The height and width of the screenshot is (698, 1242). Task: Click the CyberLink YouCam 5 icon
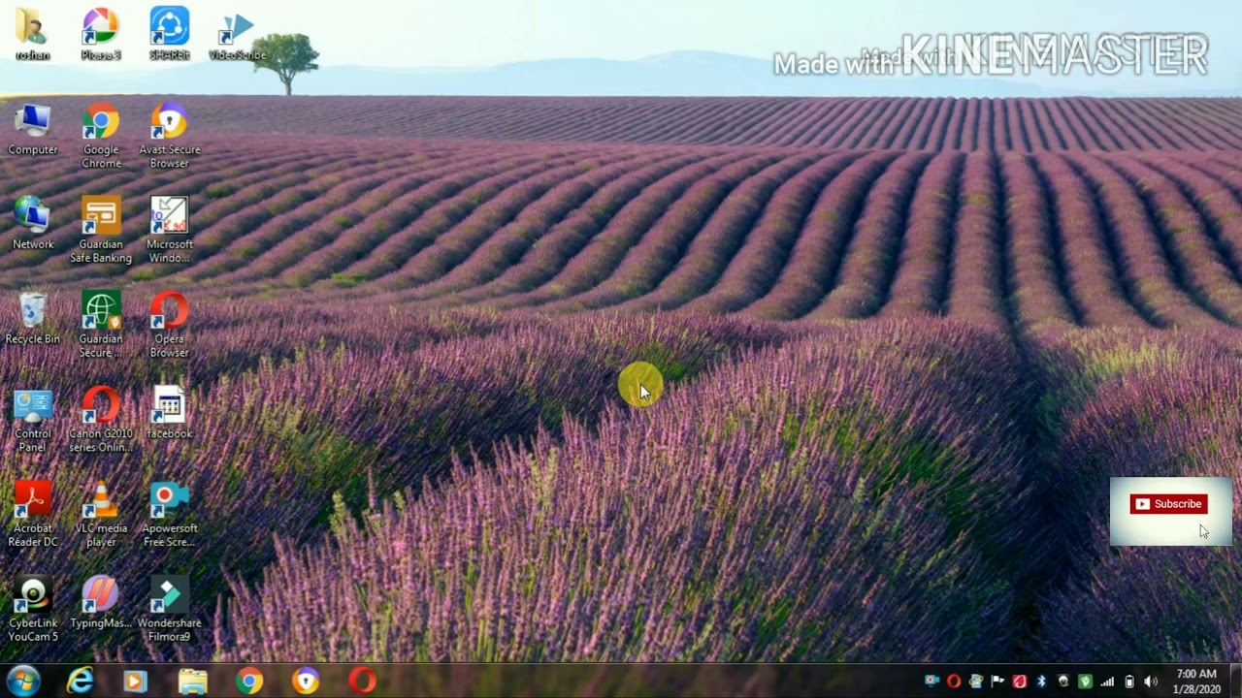[x=33, y=609]
